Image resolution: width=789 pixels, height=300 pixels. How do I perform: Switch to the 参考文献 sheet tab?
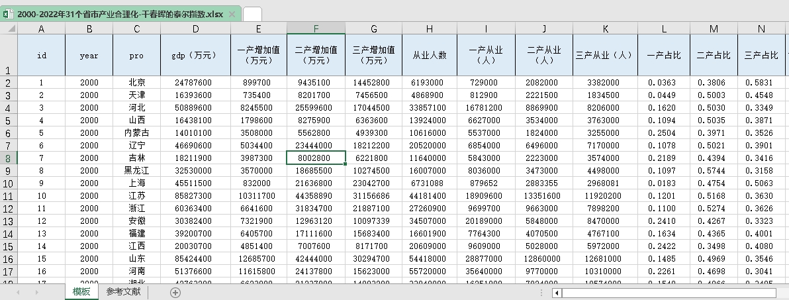tap(122, 292)
